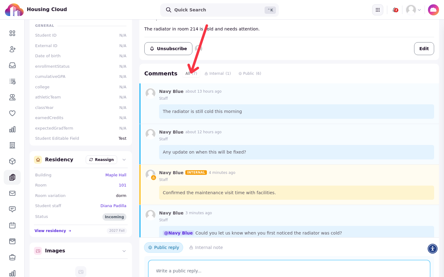
Task: Collapse the Images section chevron
Action: coord(124,251)
